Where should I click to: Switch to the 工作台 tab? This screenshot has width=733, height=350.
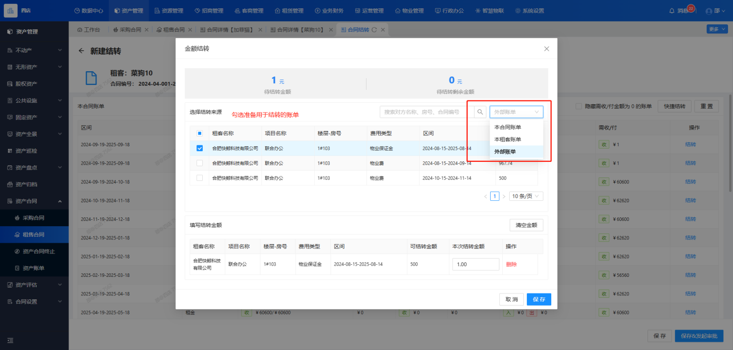88,30
